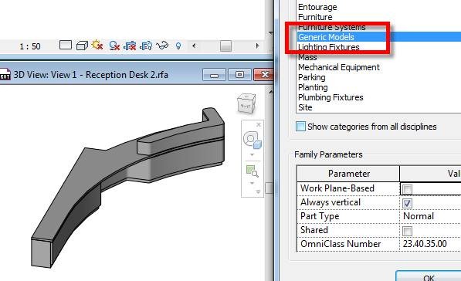Click the Crop View icon

[x=130, y=46]
